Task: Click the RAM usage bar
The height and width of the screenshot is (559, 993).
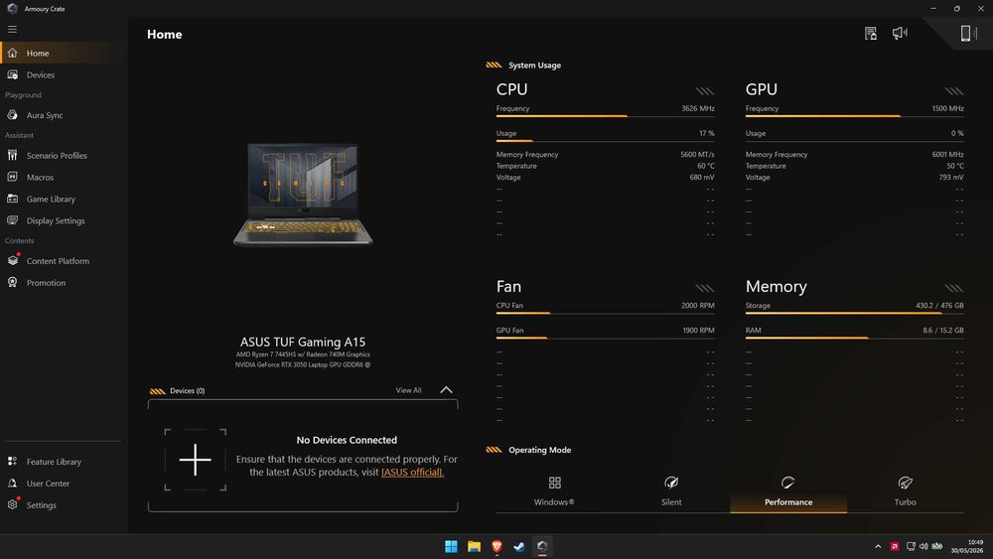Action: [854, 338]
